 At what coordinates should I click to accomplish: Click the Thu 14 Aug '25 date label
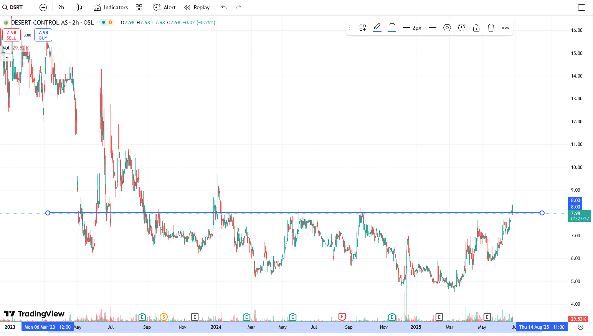[x=542, y=327]
